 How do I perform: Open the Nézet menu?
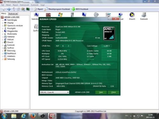pyautogui.click(x=8, y=5)
